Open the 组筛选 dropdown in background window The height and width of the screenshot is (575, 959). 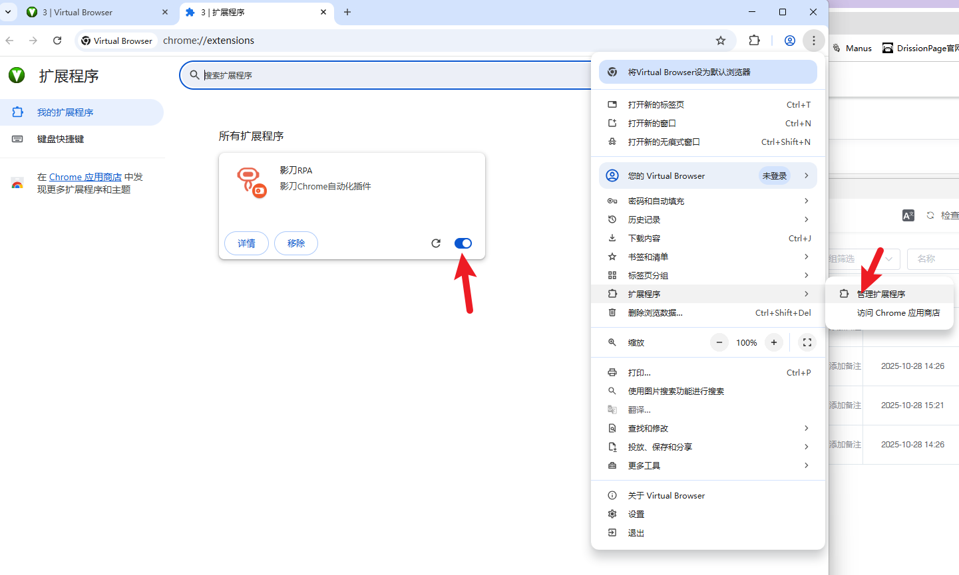(864, 259)
